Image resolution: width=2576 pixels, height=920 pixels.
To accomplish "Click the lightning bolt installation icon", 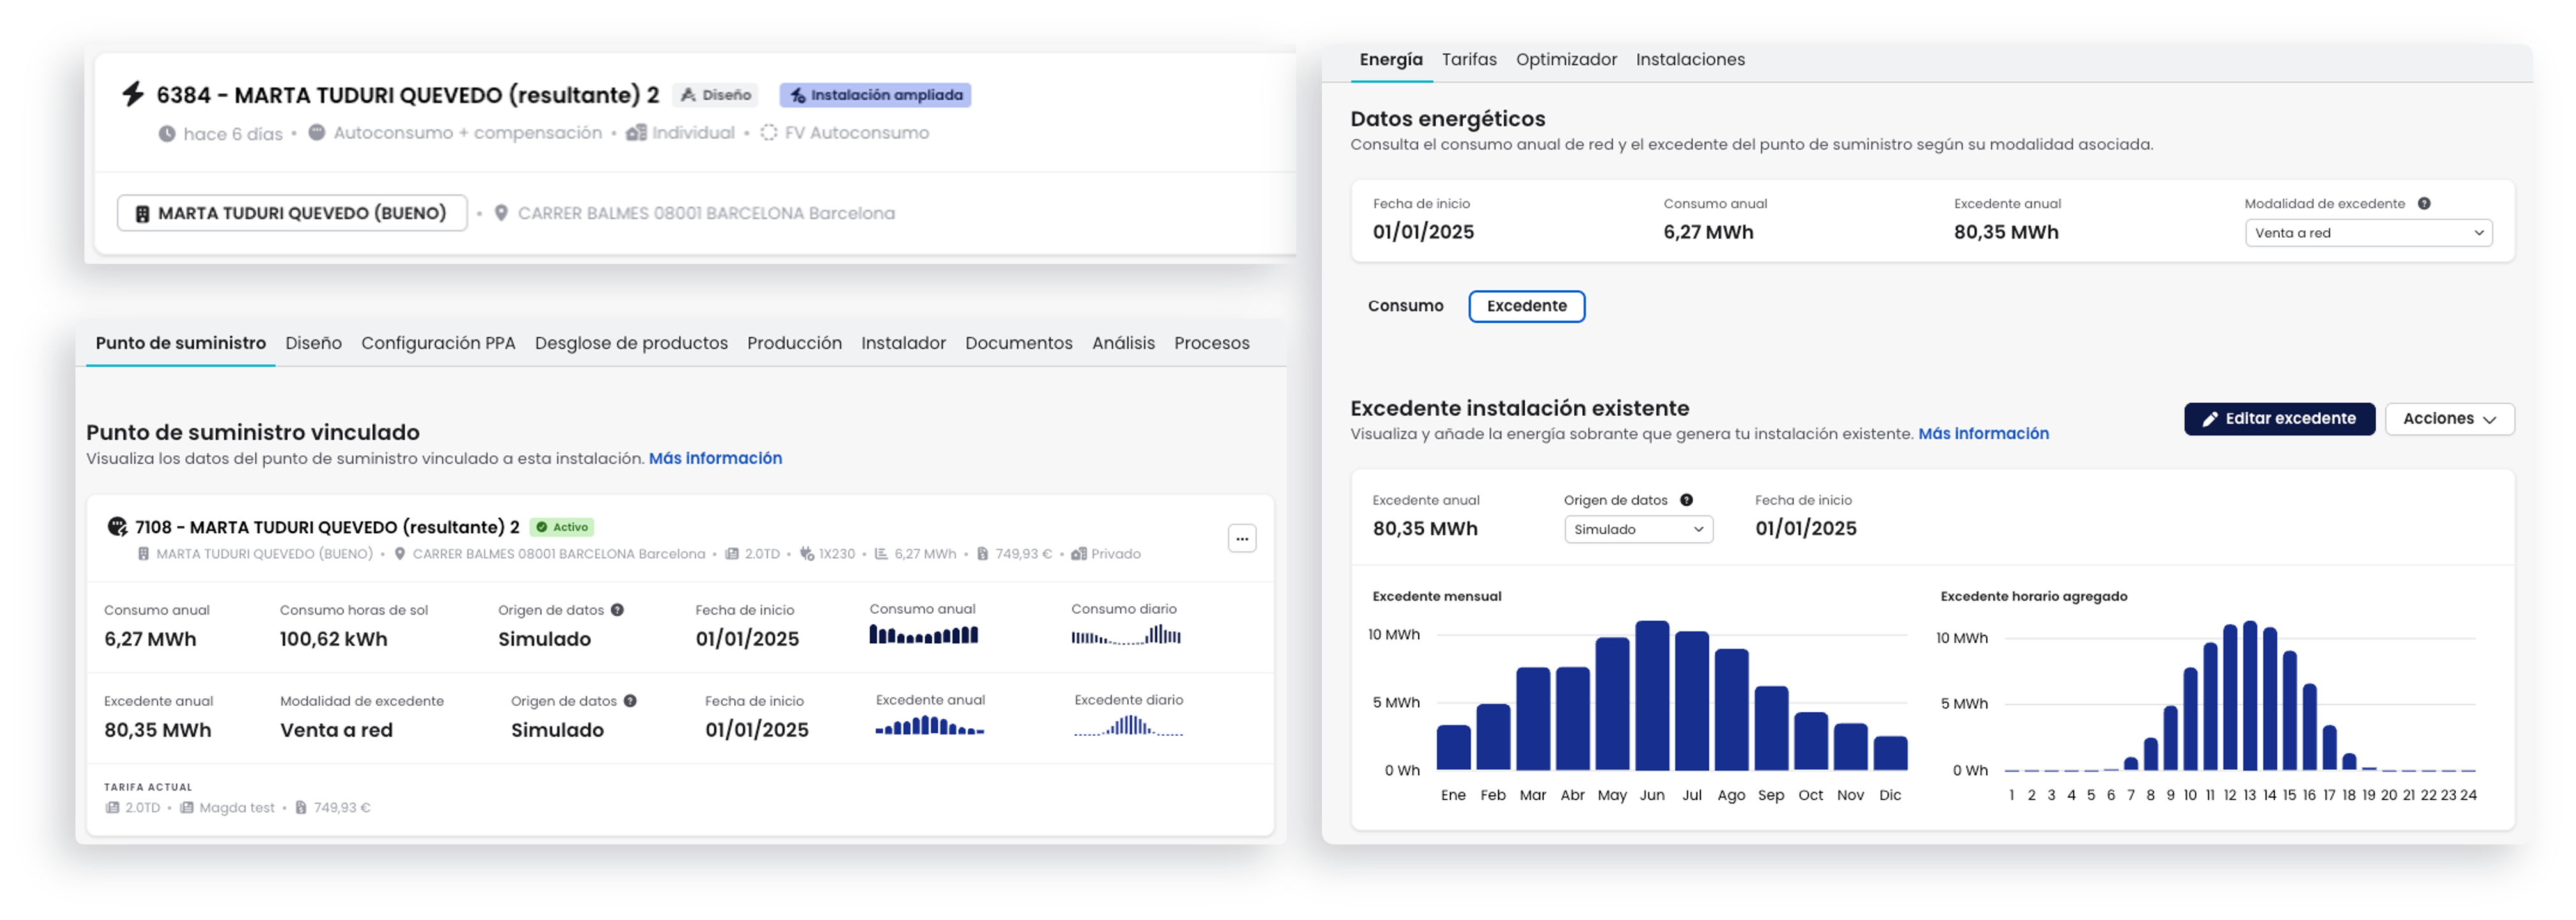I will [x=133, y=94].
